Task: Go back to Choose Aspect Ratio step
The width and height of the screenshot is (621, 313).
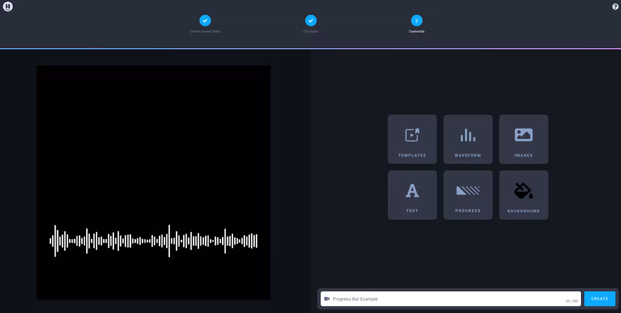Action: [x=205, y=21]
